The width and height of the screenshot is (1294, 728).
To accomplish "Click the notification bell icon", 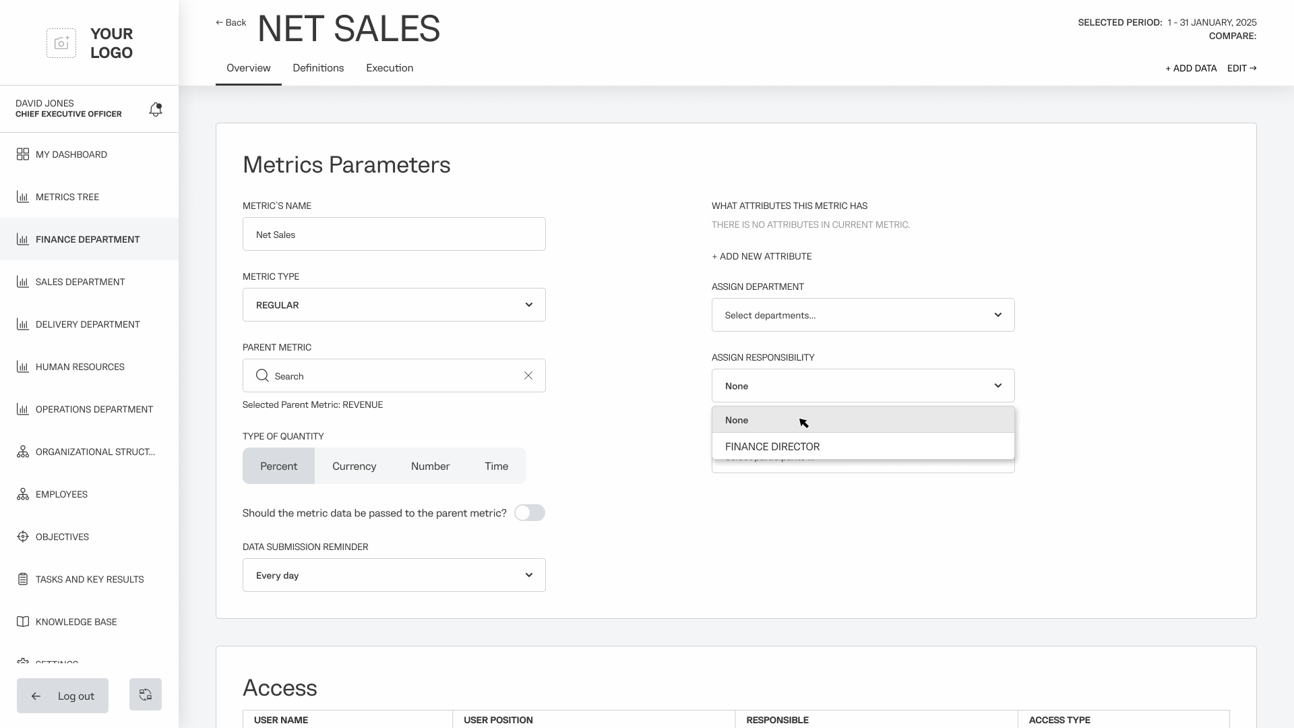I will (x=156, y=109).
